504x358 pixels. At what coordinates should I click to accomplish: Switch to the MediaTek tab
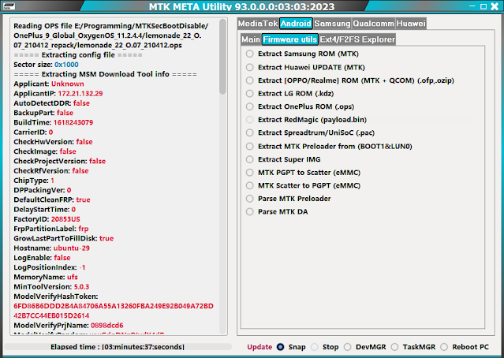pyautogui.click(x=258, y=24)
